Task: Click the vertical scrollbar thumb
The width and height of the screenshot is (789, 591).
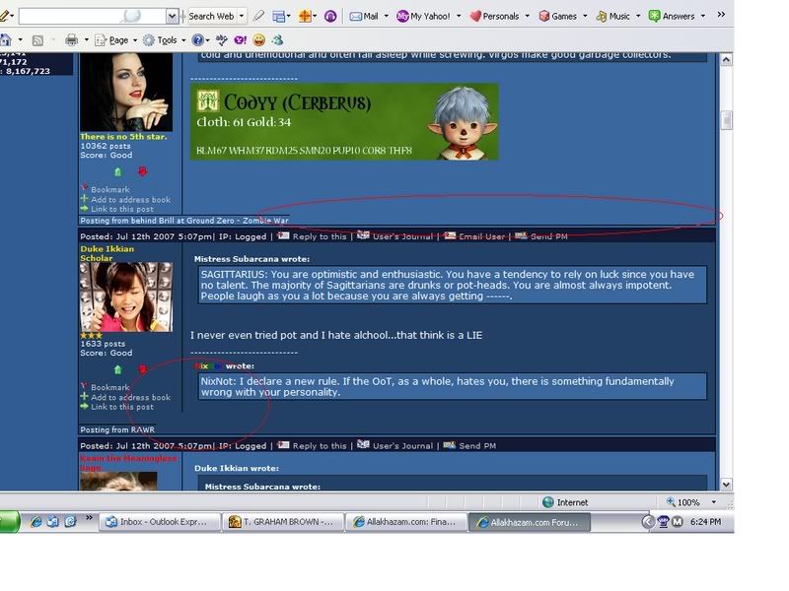Action: point(726,120)
